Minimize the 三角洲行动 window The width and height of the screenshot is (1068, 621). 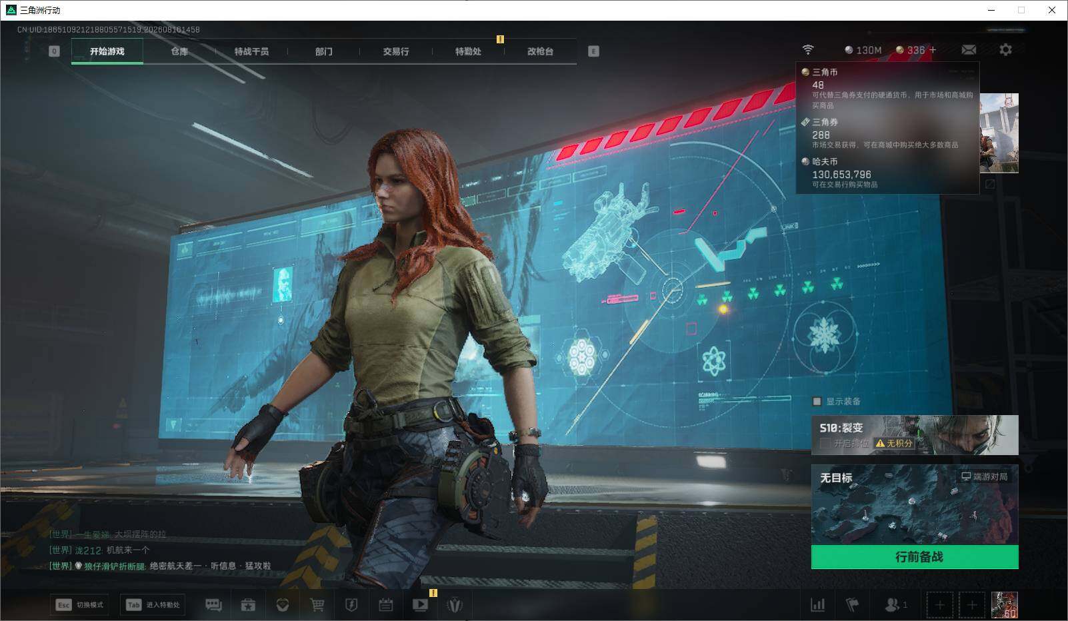tap(991, 10)
